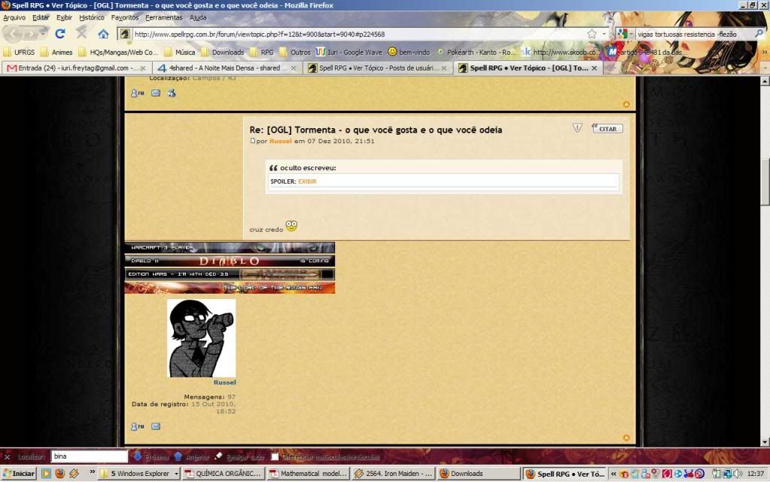Launch Firefox from the quick launch bar
Viewport: 770px width, 482px height.
coord(59,474)
